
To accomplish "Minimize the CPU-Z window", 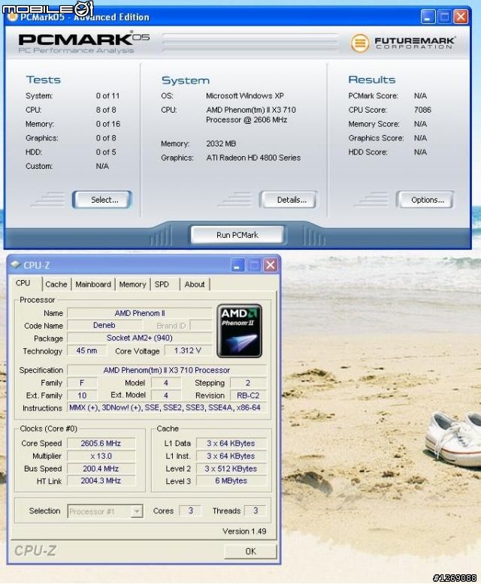I will pyautogui.click(x=237, y=265).
